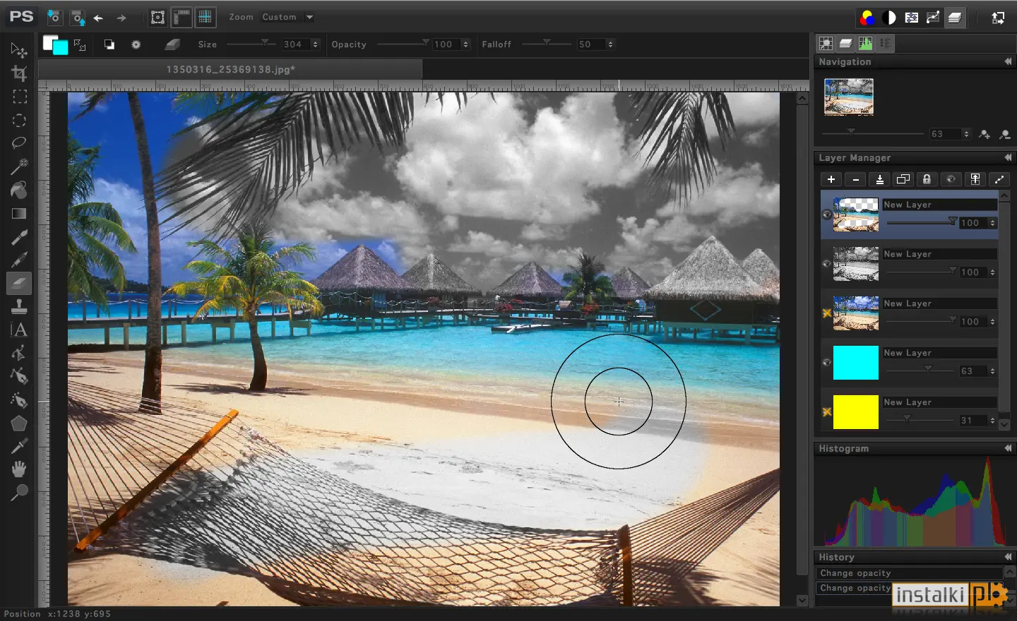Select the Lasso selection tool
Screen dimensions: 1017x621
pyautogui.click(x=19, y=143)
